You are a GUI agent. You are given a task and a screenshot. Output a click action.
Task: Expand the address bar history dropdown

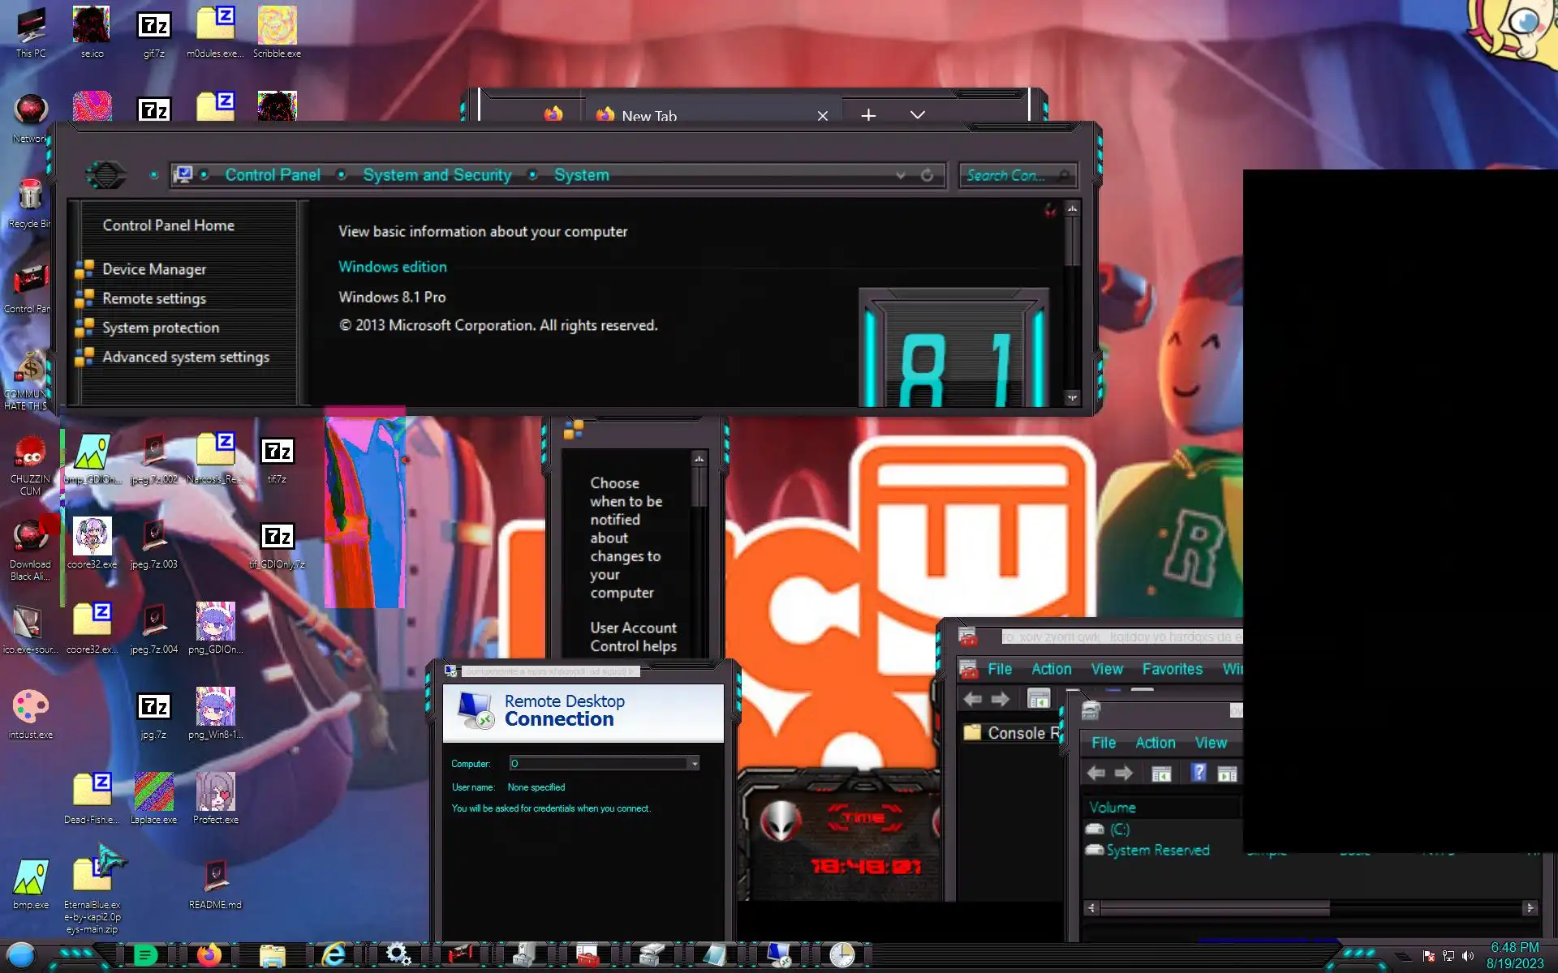900,175
